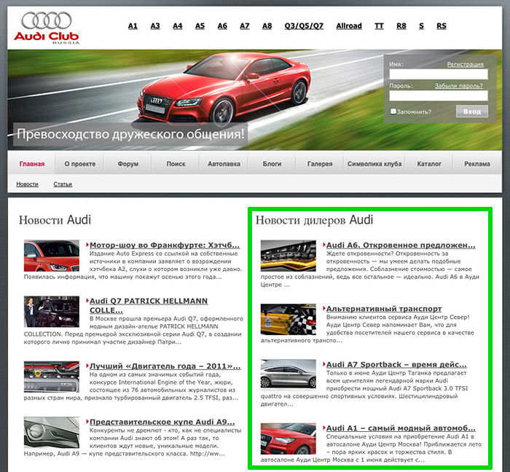Click the Q7 Patrick Hellmann thumbnail

pyautogui.click(x=52, y=312)
